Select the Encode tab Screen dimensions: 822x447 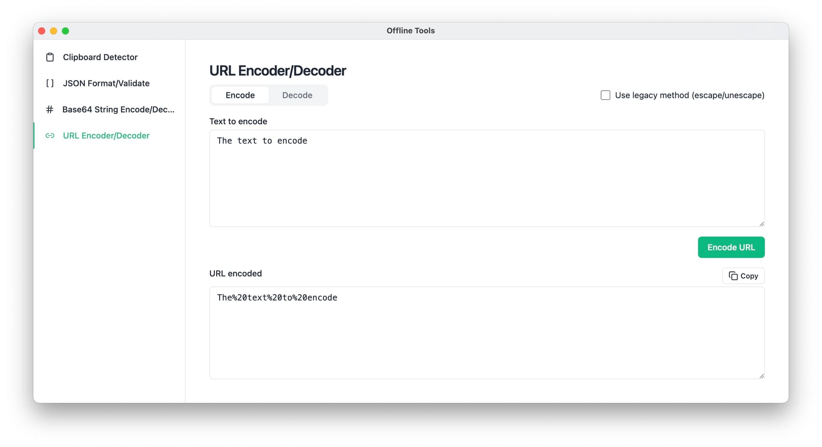[240, 95]
